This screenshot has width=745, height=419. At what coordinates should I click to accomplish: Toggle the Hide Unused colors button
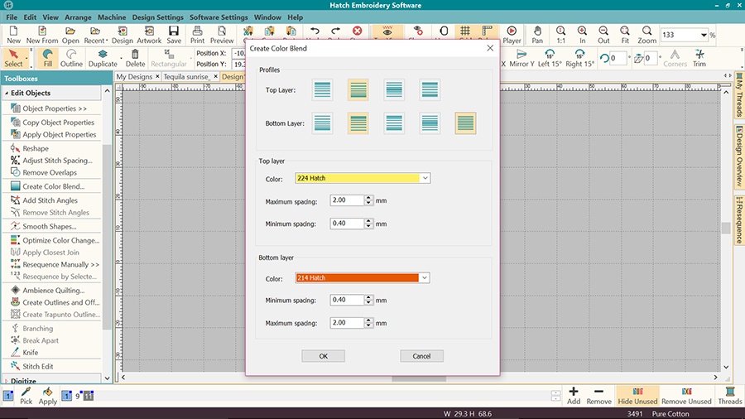coord(637,395)
